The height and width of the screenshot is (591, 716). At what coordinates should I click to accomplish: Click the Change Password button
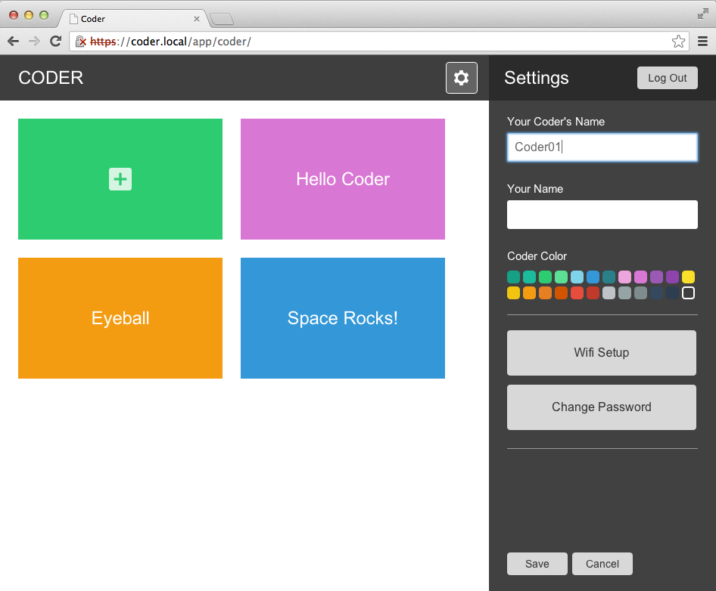[602, 407]
